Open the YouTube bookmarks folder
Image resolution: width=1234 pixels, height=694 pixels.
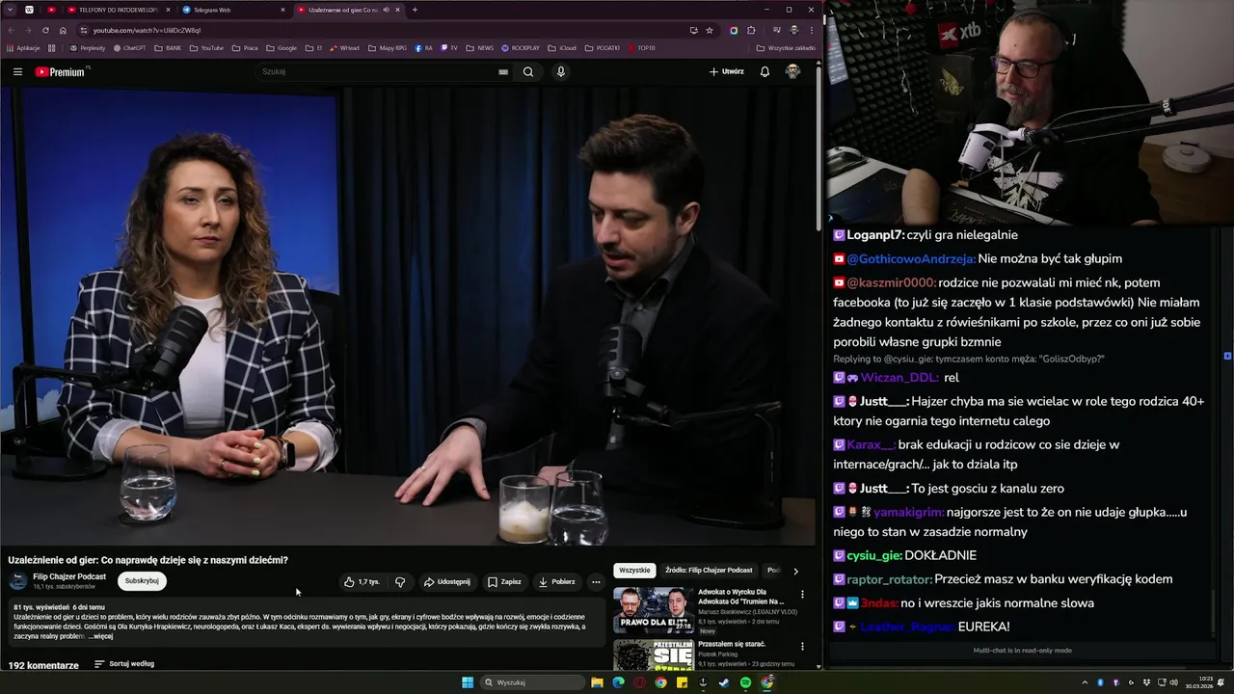pos(206,47)
